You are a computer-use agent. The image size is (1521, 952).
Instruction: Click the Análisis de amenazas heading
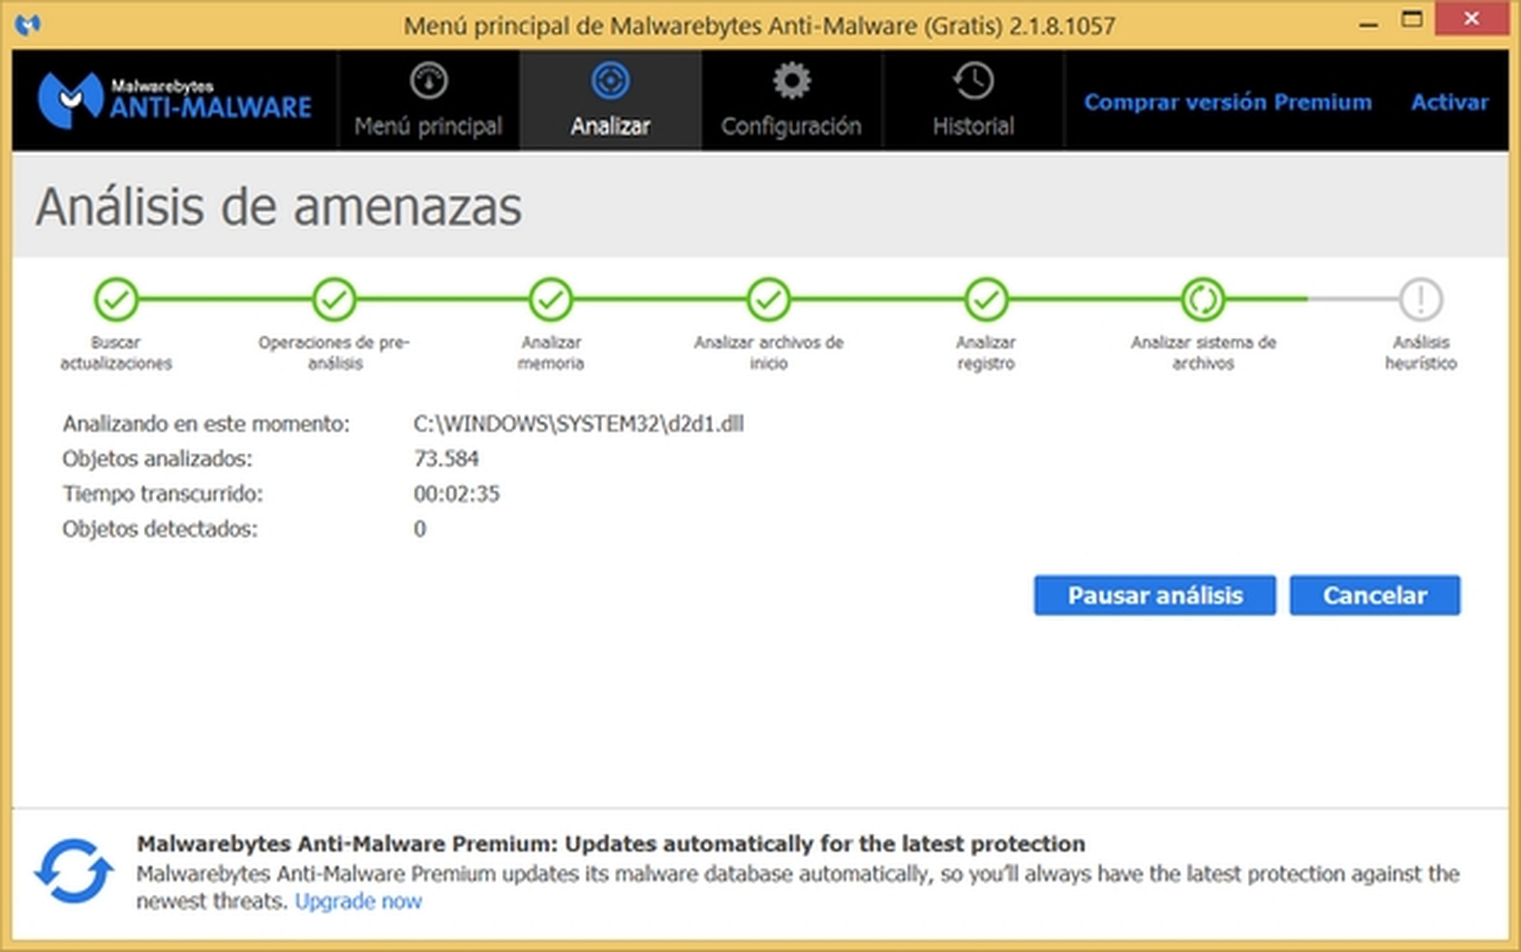(278, 206)
